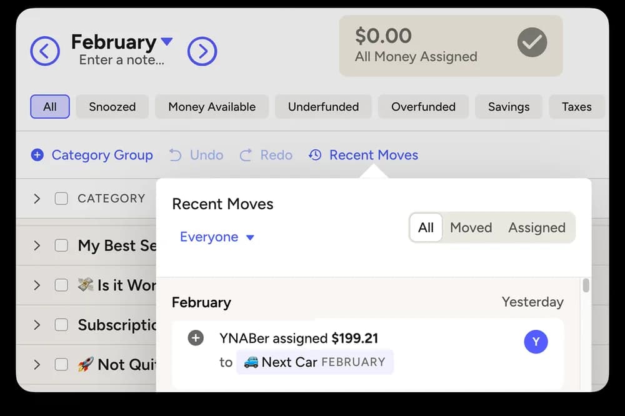Open the February month picker triangle
Screen dimensions: 625x416
167,41
